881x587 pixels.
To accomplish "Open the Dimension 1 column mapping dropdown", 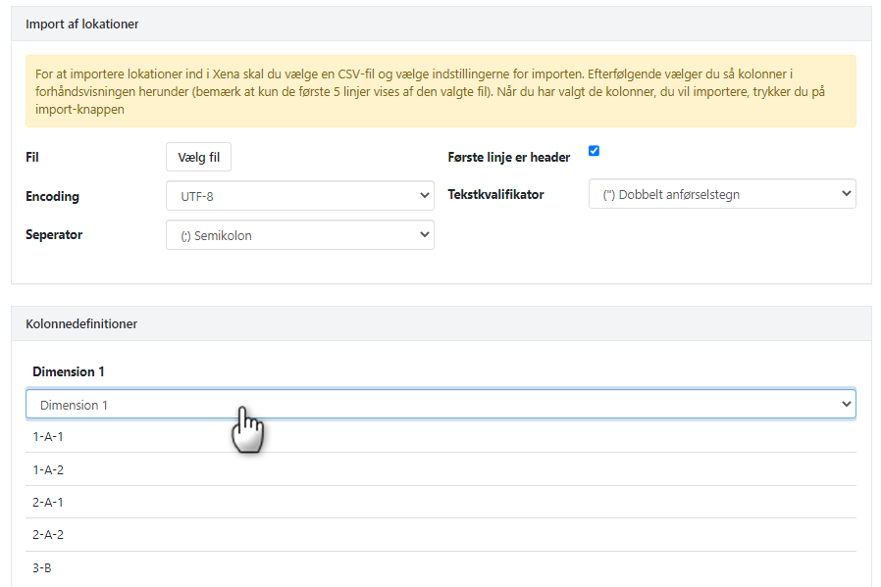I will tap(440, 405).
